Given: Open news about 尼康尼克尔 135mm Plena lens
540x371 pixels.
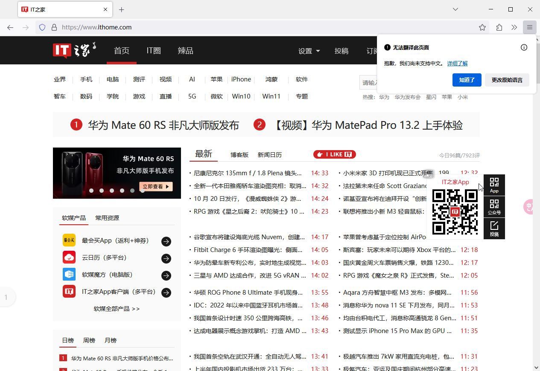Looking at the screenshot, I should [x=248, y=173].
